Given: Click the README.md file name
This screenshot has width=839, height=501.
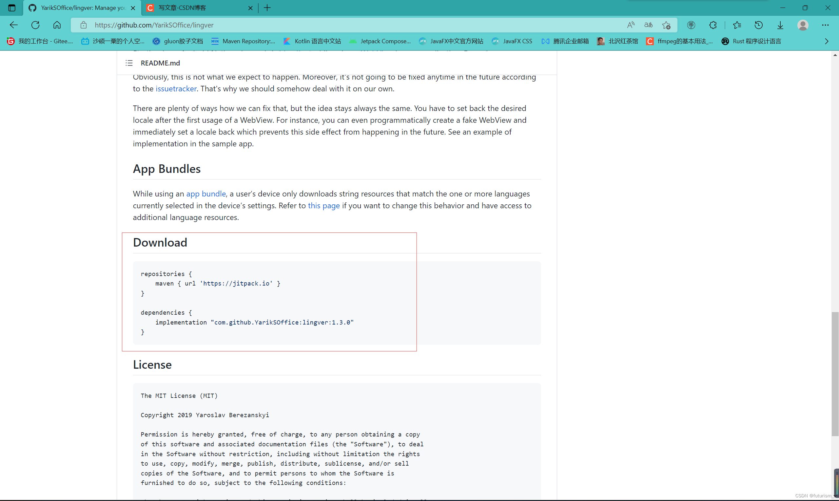Looking at the screenshot, I should click(x=160, y=63).
